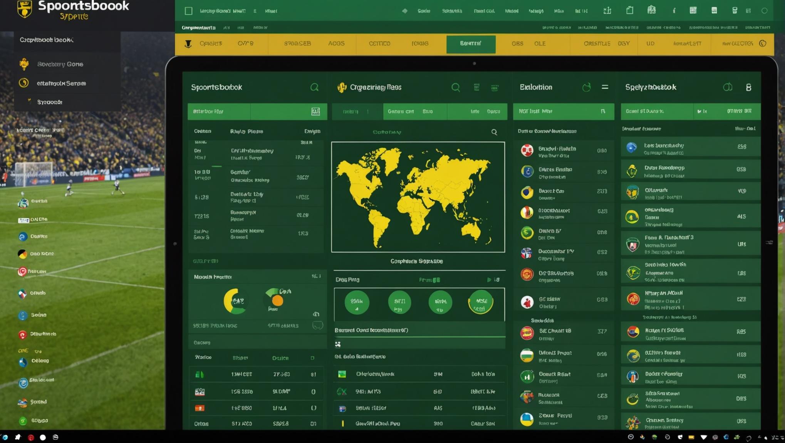
Task: Open the Soveblrry Gone sidebar item
Action: 60,64
